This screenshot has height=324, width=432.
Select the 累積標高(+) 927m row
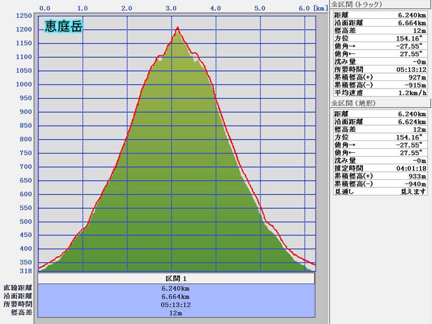(x=380, y=77)
